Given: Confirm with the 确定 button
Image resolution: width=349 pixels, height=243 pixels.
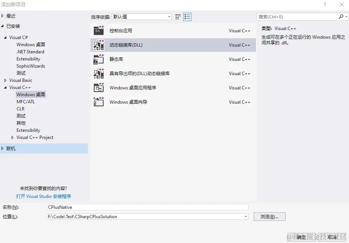Looking at the screenshot, I should (302, 237).
